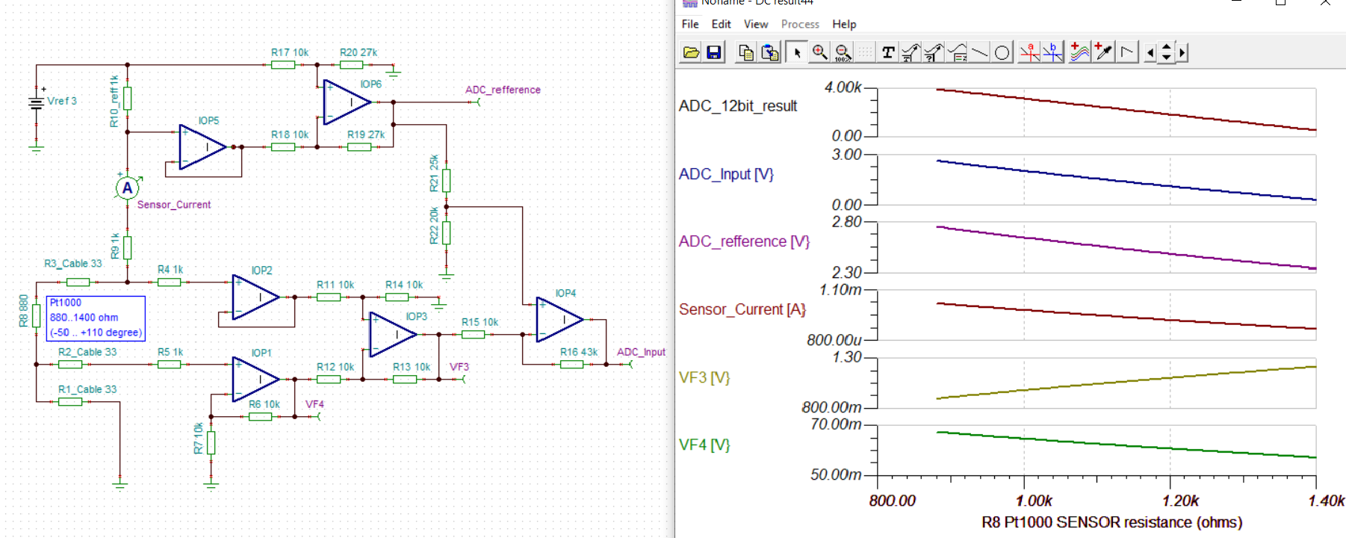The image size is (1346, 538).
Task: Enable cursor 'b' on the diagram
Action: pyautogui.click(x=1052, y=52)
